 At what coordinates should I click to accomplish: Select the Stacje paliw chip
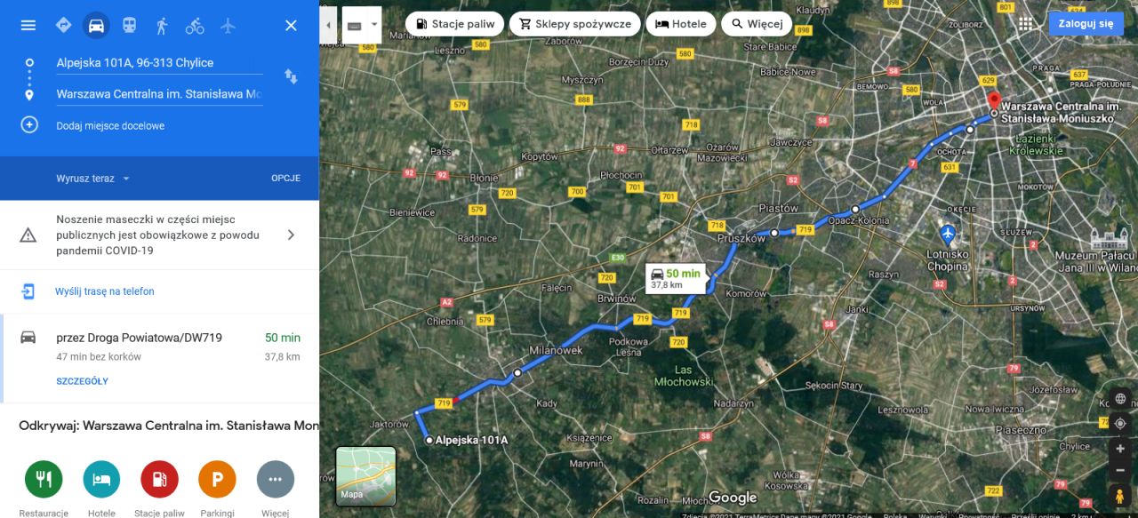pyautogui.click(x=454, y=24)
